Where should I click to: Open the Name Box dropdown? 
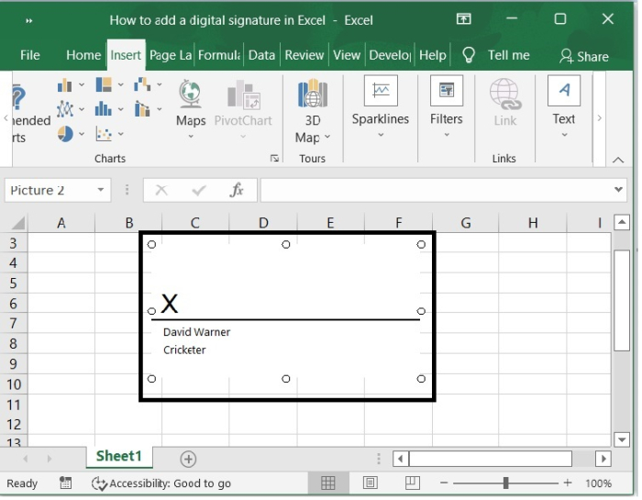[x=101, y=190]
